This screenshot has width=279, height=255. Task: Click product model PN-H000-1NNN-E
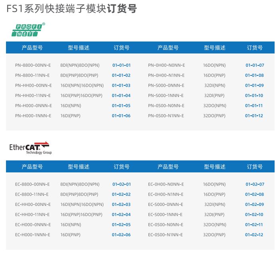click(x=33, y=116)
